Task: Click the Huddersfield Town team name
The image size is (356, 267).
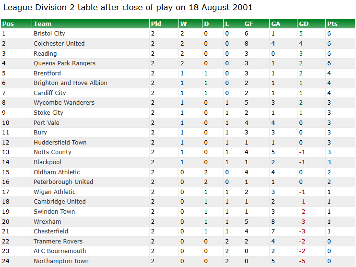Action: click(60, 143)
